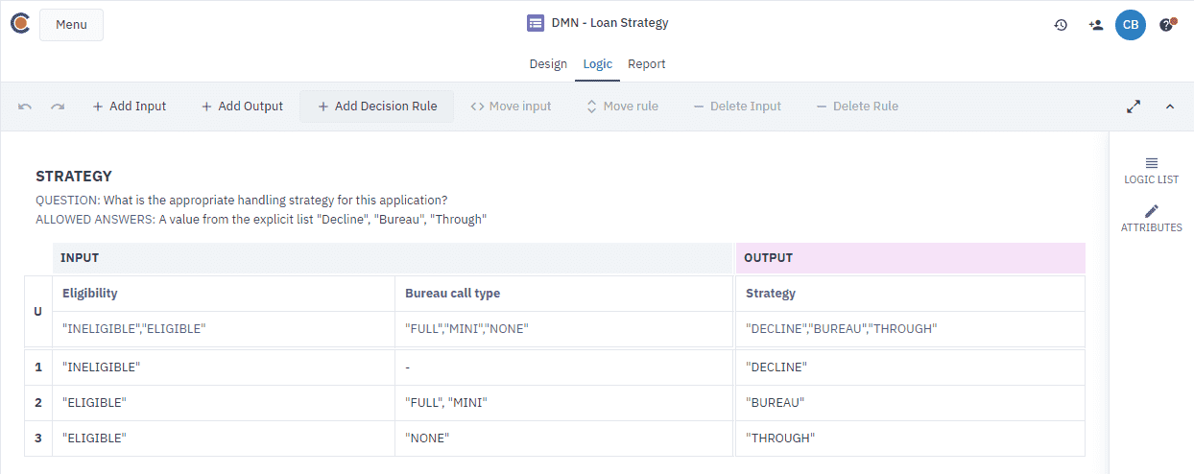
Task: Click the add collaborator icon
Action: point(1095,25)
